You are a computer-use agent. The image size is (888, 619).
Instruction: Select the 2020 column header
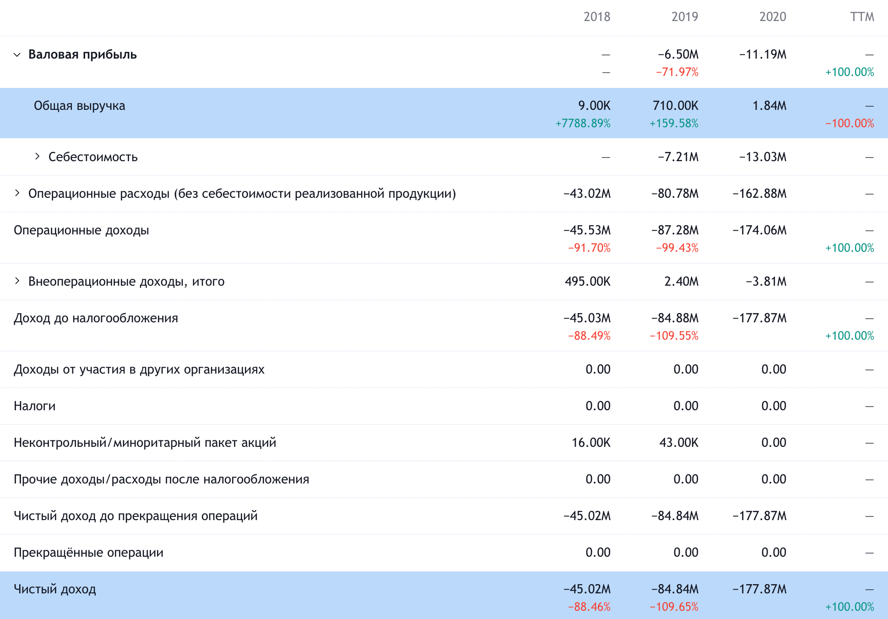773,17
